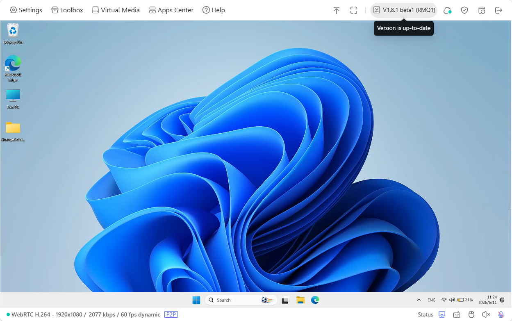Viewport: 512px width, 321px height.
Task: Click the V1.8.1 beta1 version button
Action: coord(404,10)
